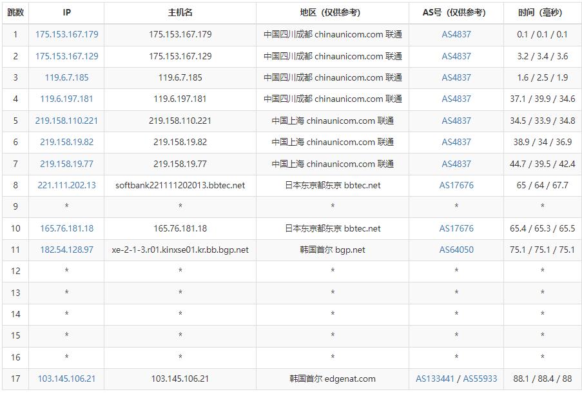Screen dimensions: 582x394
Task: Select time value 3.2 / 3.4 / 3.6
Action: coord(542,57)
